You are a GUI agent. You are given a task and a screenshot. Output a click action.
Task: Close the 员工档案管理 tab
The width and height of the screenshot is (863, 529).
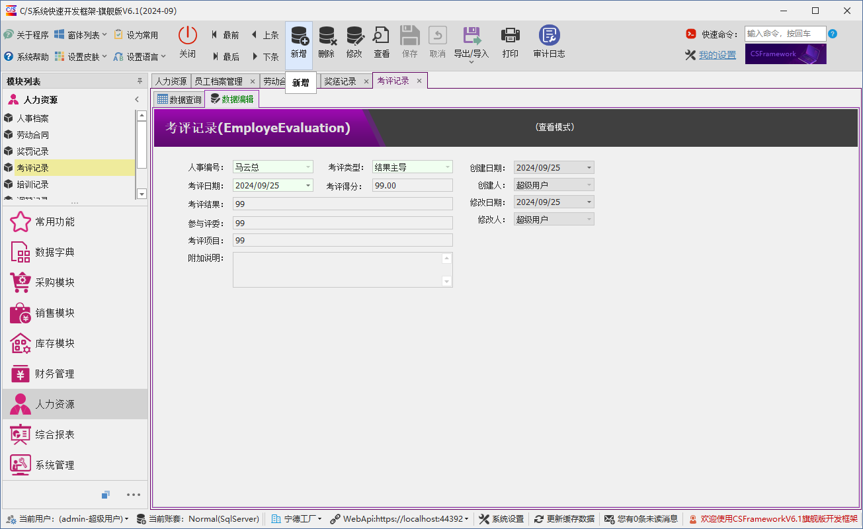[252, 81]
